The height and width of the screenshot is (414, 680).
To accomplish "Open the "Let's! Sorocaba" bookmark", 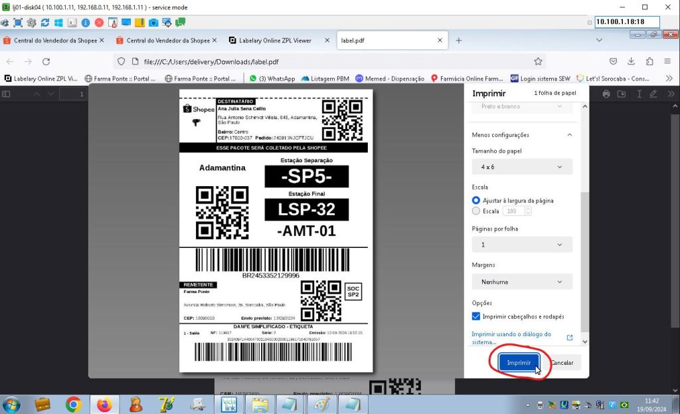I will 613,78.
